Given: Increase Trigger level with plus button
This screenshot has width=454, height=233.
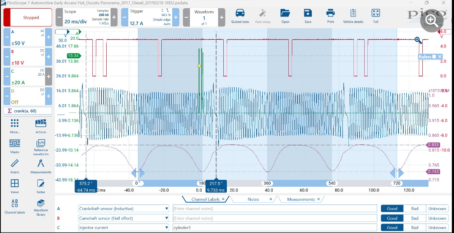Looking at the screenshot, I should 176,17.
